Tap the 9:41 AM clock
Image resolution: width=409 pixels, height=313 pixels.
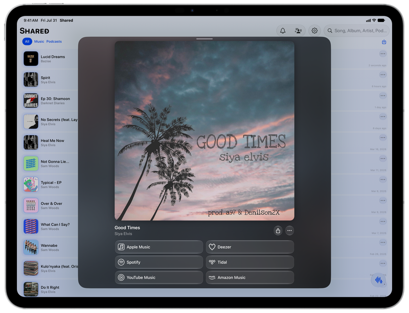(x=31, y=20)
